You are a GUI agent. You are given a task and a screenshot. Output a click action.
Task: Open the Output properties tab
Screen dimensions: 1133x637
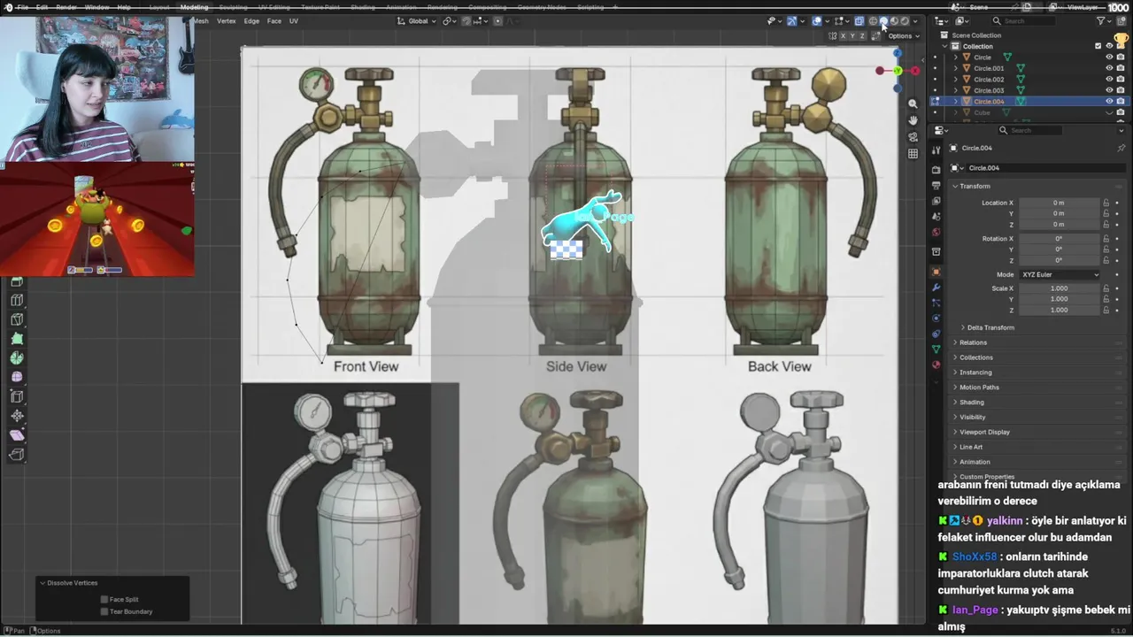[x=936, y=185]
